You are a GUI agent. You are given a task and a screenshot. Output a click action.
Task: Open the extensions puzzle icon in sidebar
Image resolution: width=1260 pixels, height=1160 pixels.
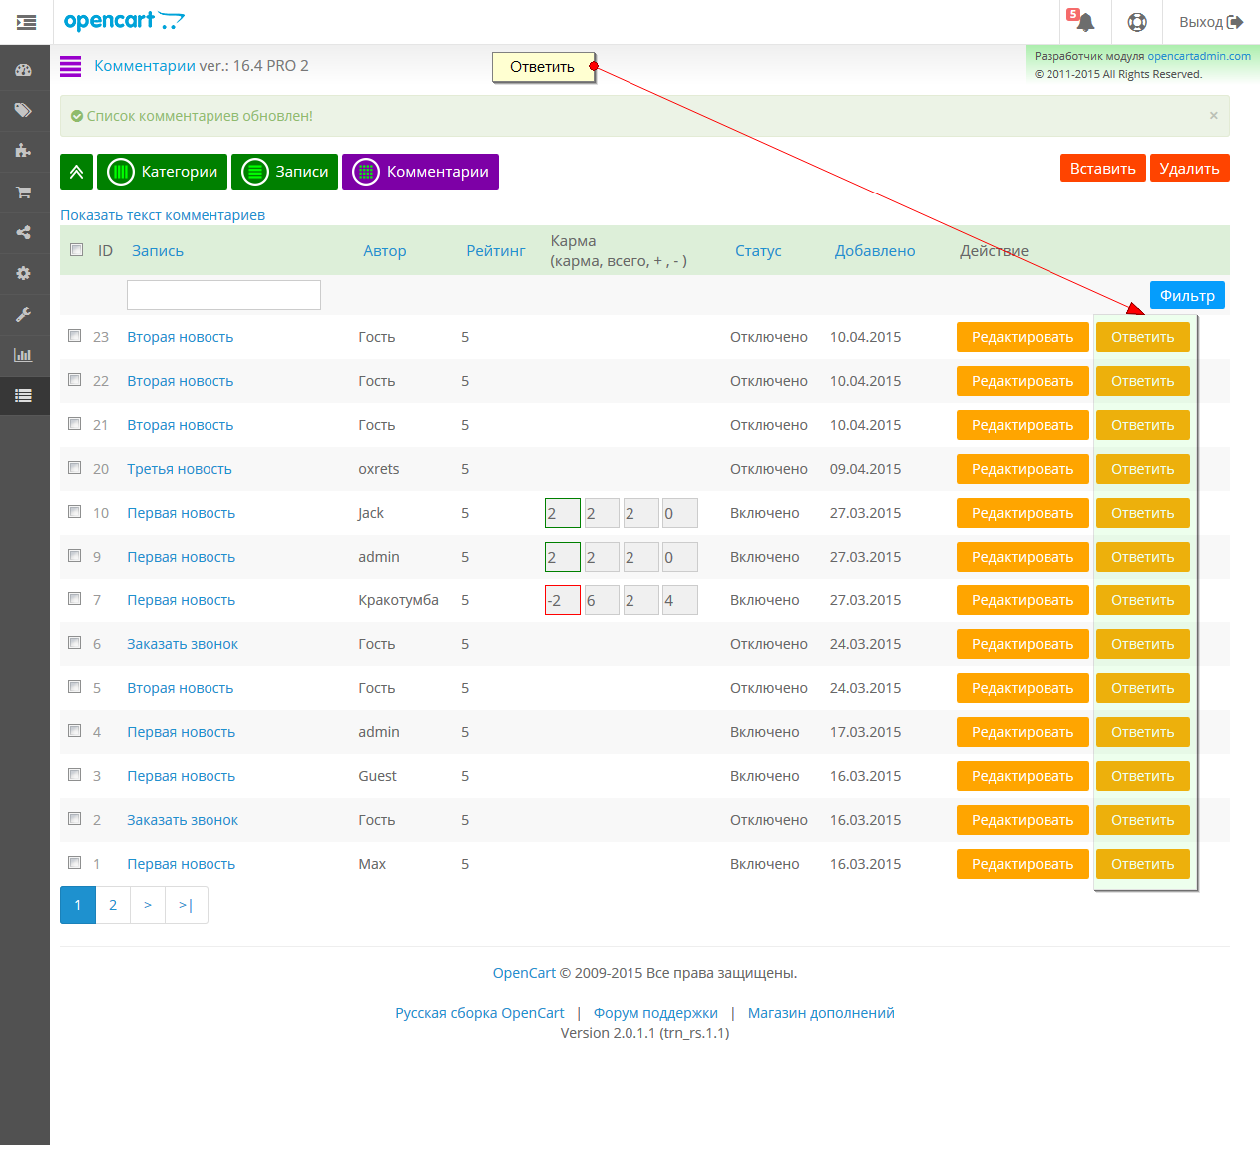[24, 151]
